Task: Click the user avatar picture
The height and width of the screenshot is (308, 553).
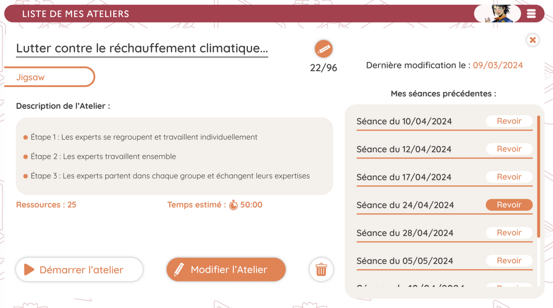Action: pos(497,14)
